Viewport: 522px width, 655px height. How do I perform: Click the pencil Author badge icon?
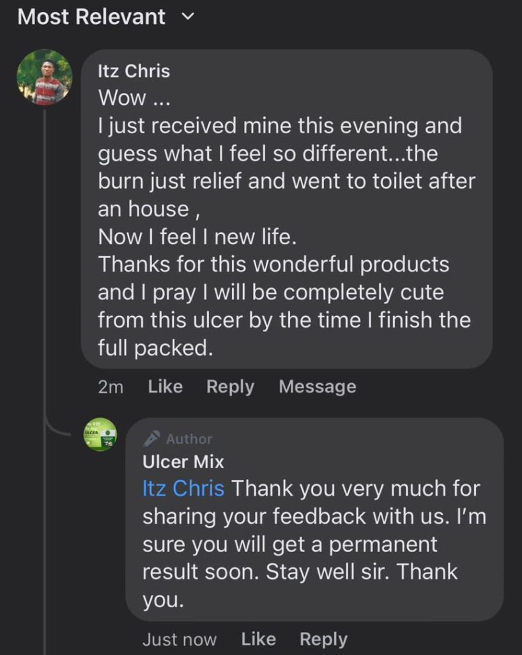(x=151, y=439)
